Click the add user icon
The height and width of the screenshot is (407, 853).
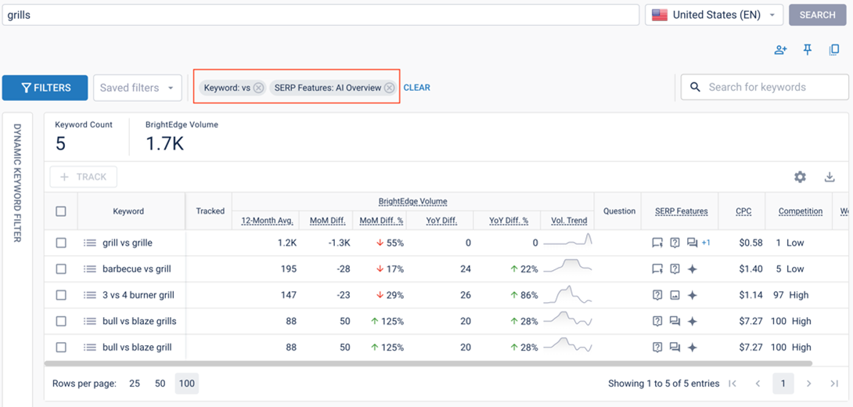tap(780, 50)
